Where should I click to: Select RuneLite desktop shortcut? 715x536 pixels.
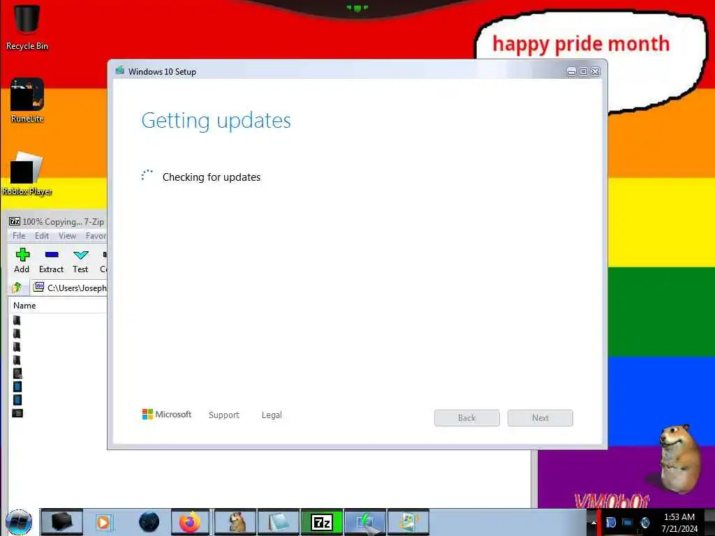(27, 100)
